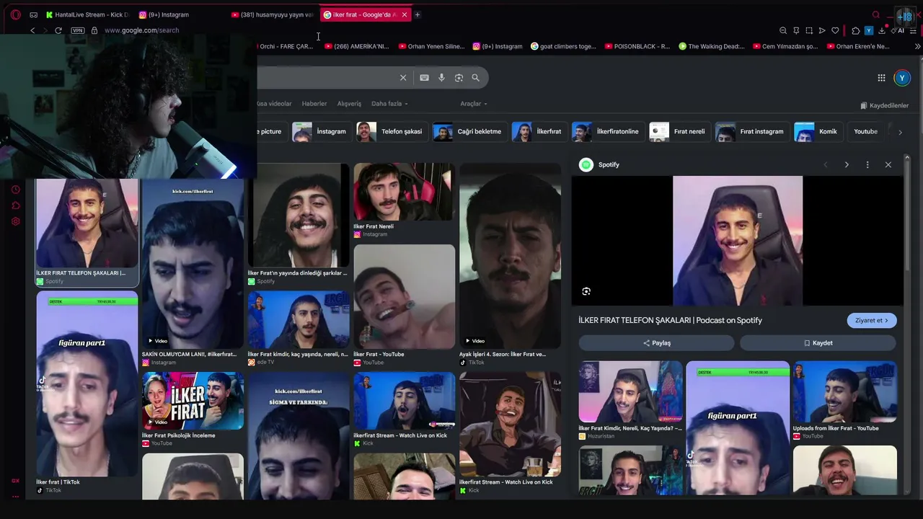Open The Walking Dead bookmark
Viewport: 923px width, 519px height.
(x=712, y=46)
